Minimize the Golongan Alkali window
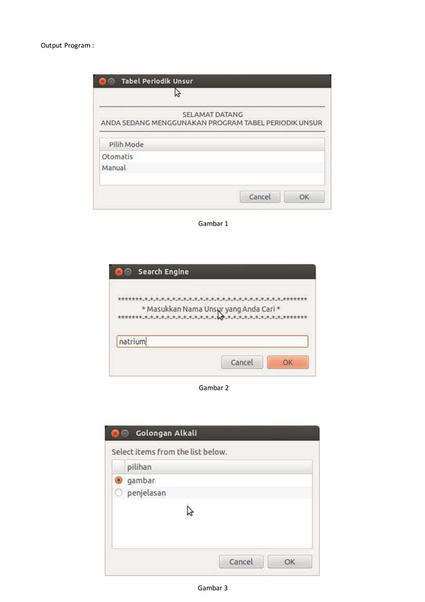This screenshot has width=425, height=602. [125, 433]
